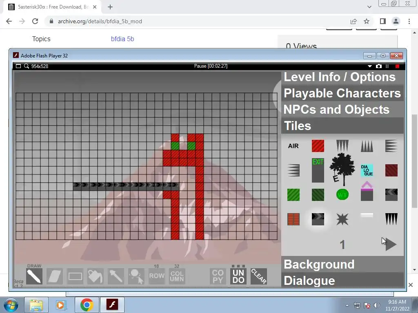Viewport: 418px width, 313px height.
Task: Take screenshot with recorder camera icon
Action: (379, 66)
